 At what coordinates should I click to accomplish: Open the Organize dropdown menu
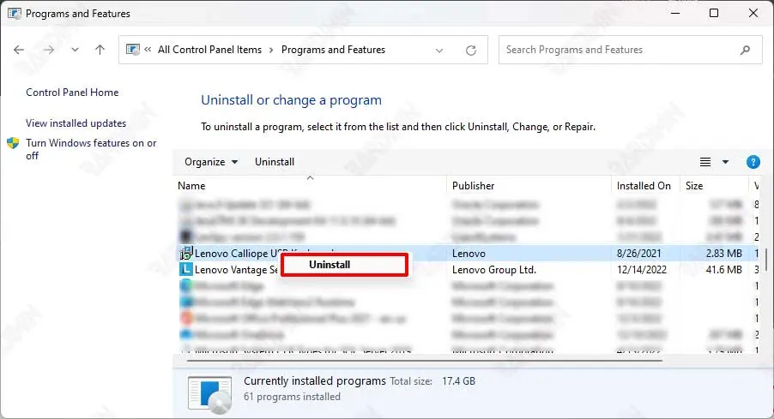click(211, 162)
